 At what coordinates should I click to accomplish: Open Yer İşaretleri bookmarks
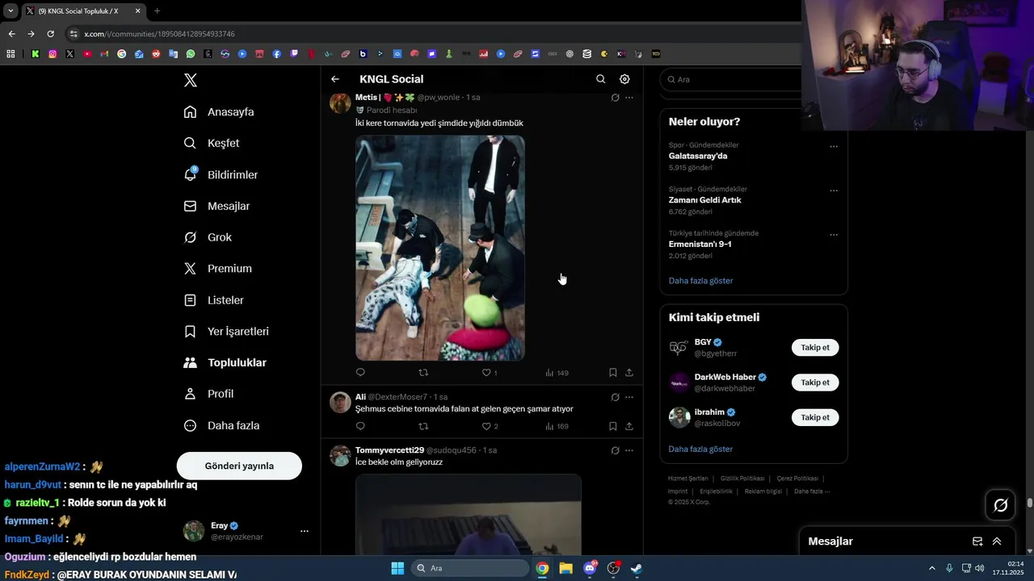(226, 332)
